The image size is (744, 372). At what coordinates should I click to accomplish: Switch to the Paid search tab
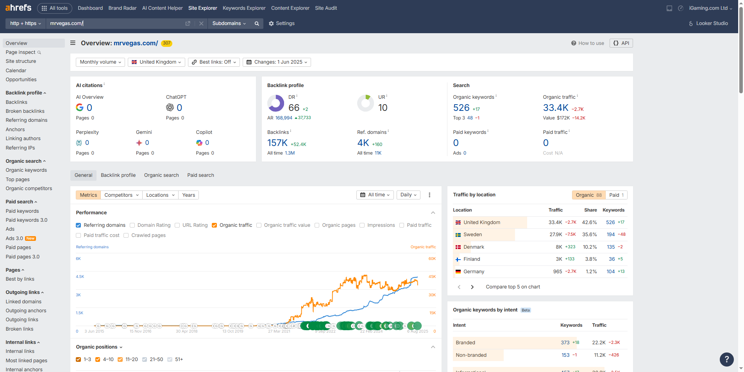pos(200,175)
